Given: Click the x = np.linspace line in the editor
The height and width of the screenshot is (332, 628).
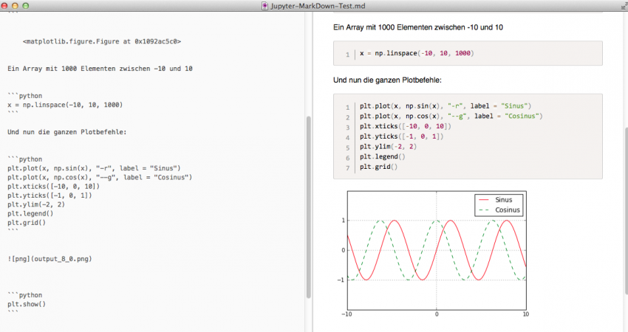Looking at the screenshot, I should [65, 105].
